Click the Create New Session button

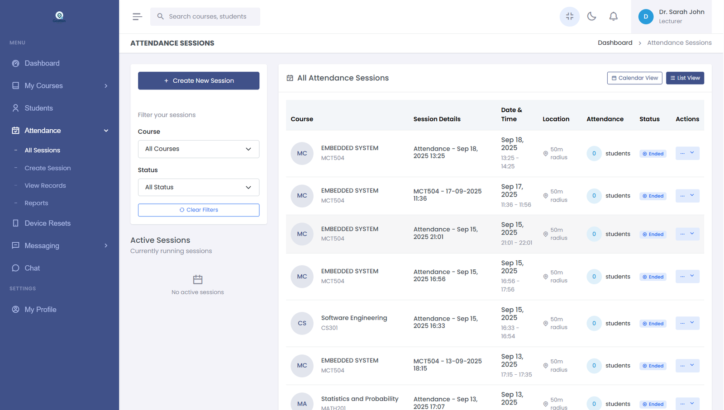click(198, 80)
